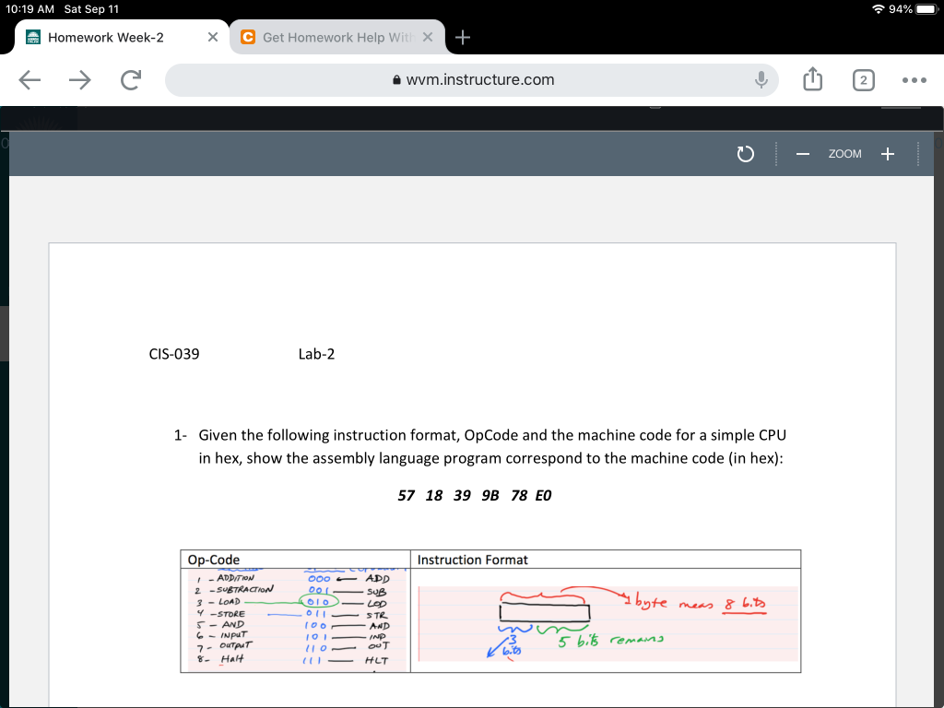
Task: Click the Instruction Format table header
Action: click(x=473, y=560)
